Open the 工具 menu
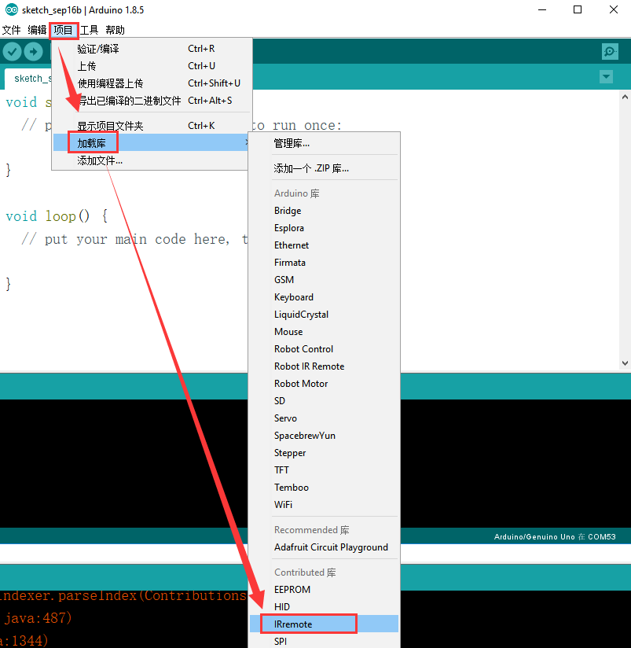Image resolution: width=631 pixels, height=648 pixels. click(89, 30)
